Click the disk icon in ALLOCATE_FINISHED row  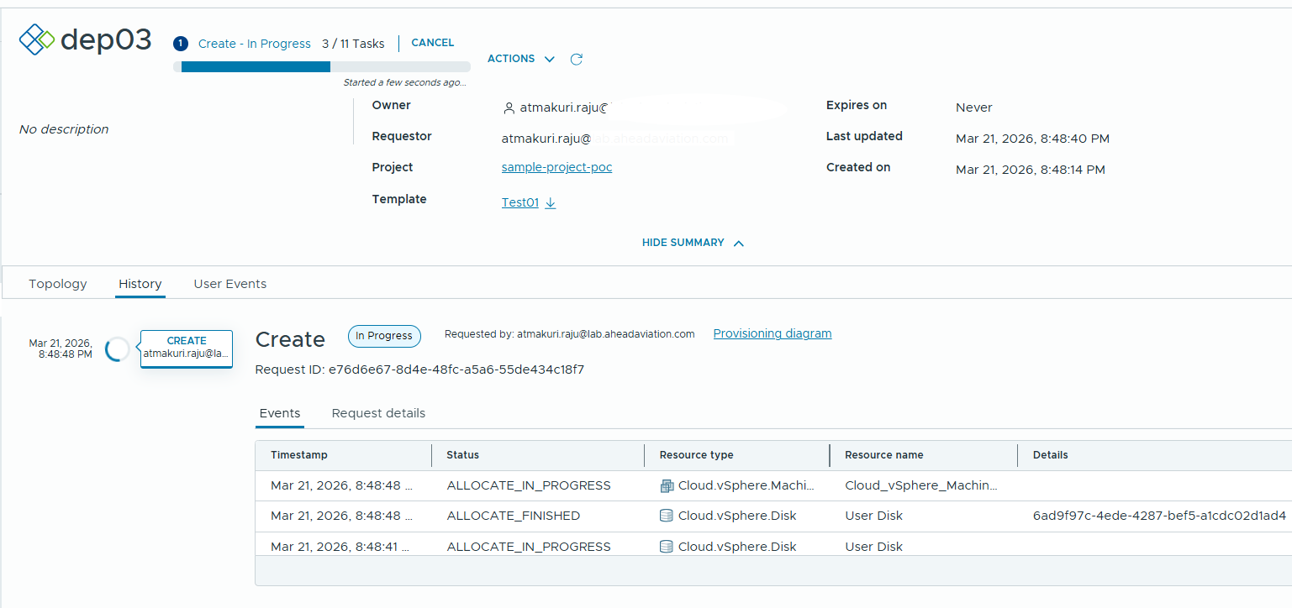(667, 516)
